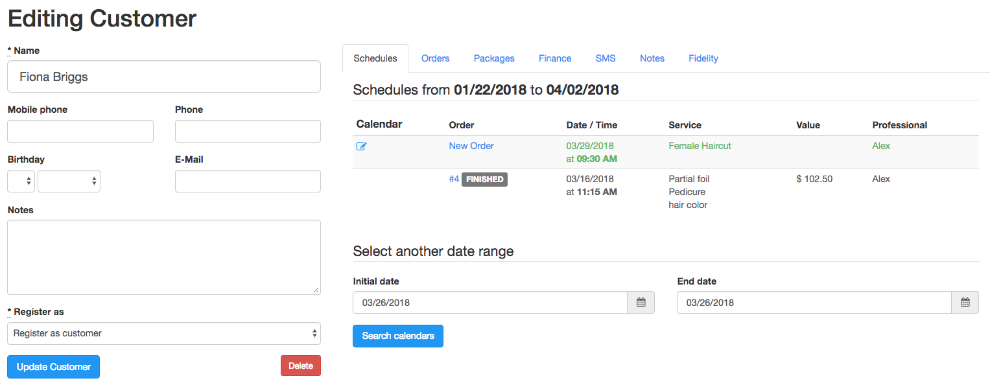Open the edit calendar icon for New Order
This screenshot has height=385, width=990.
point(362,146)
